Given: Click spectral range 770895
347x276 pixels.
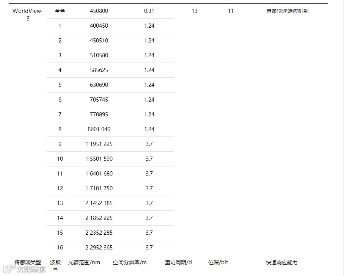Looking at the screenshot, I should click(x=99, y=114).
